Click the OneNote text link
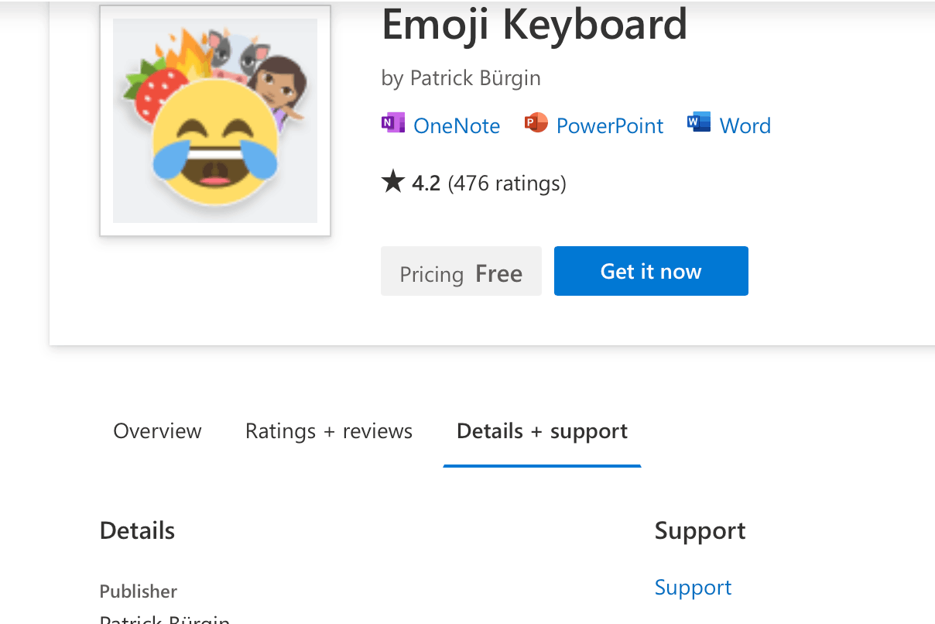This screenshot has height=624, width=935. [x=457, y=125]
